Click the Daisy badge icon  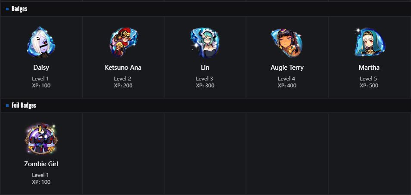(41, 42)
